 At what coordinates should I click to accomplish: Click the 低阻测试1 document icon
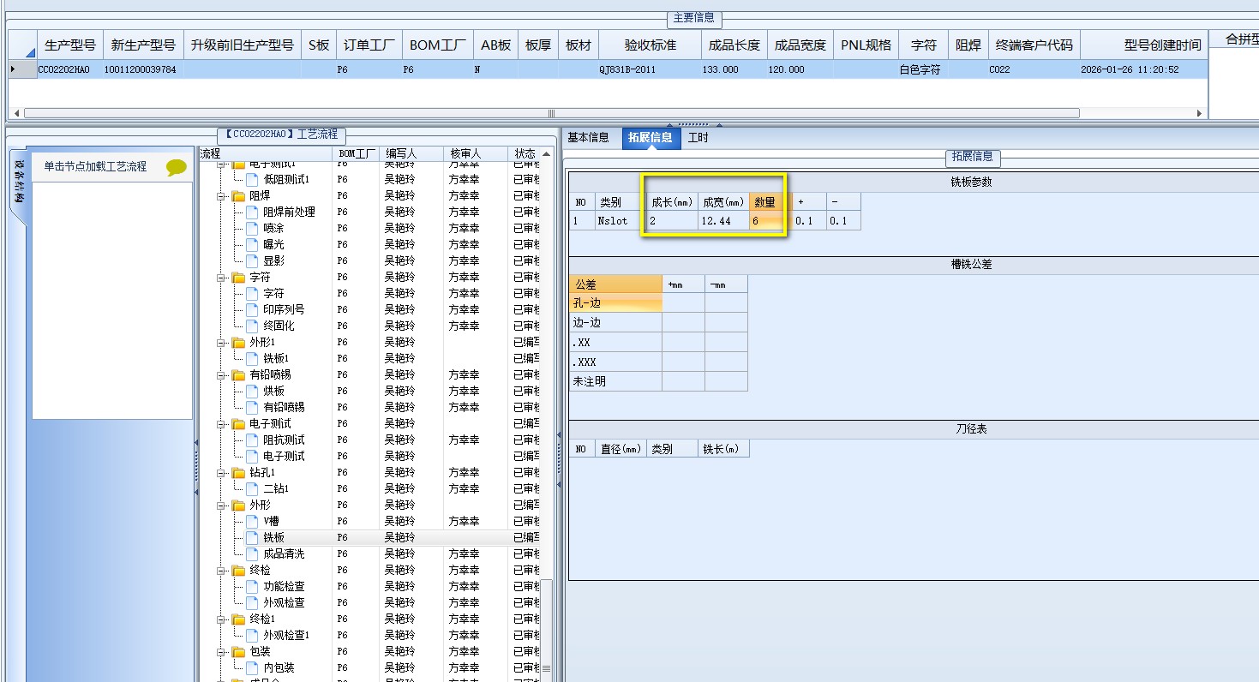click(x=252, y=180)
